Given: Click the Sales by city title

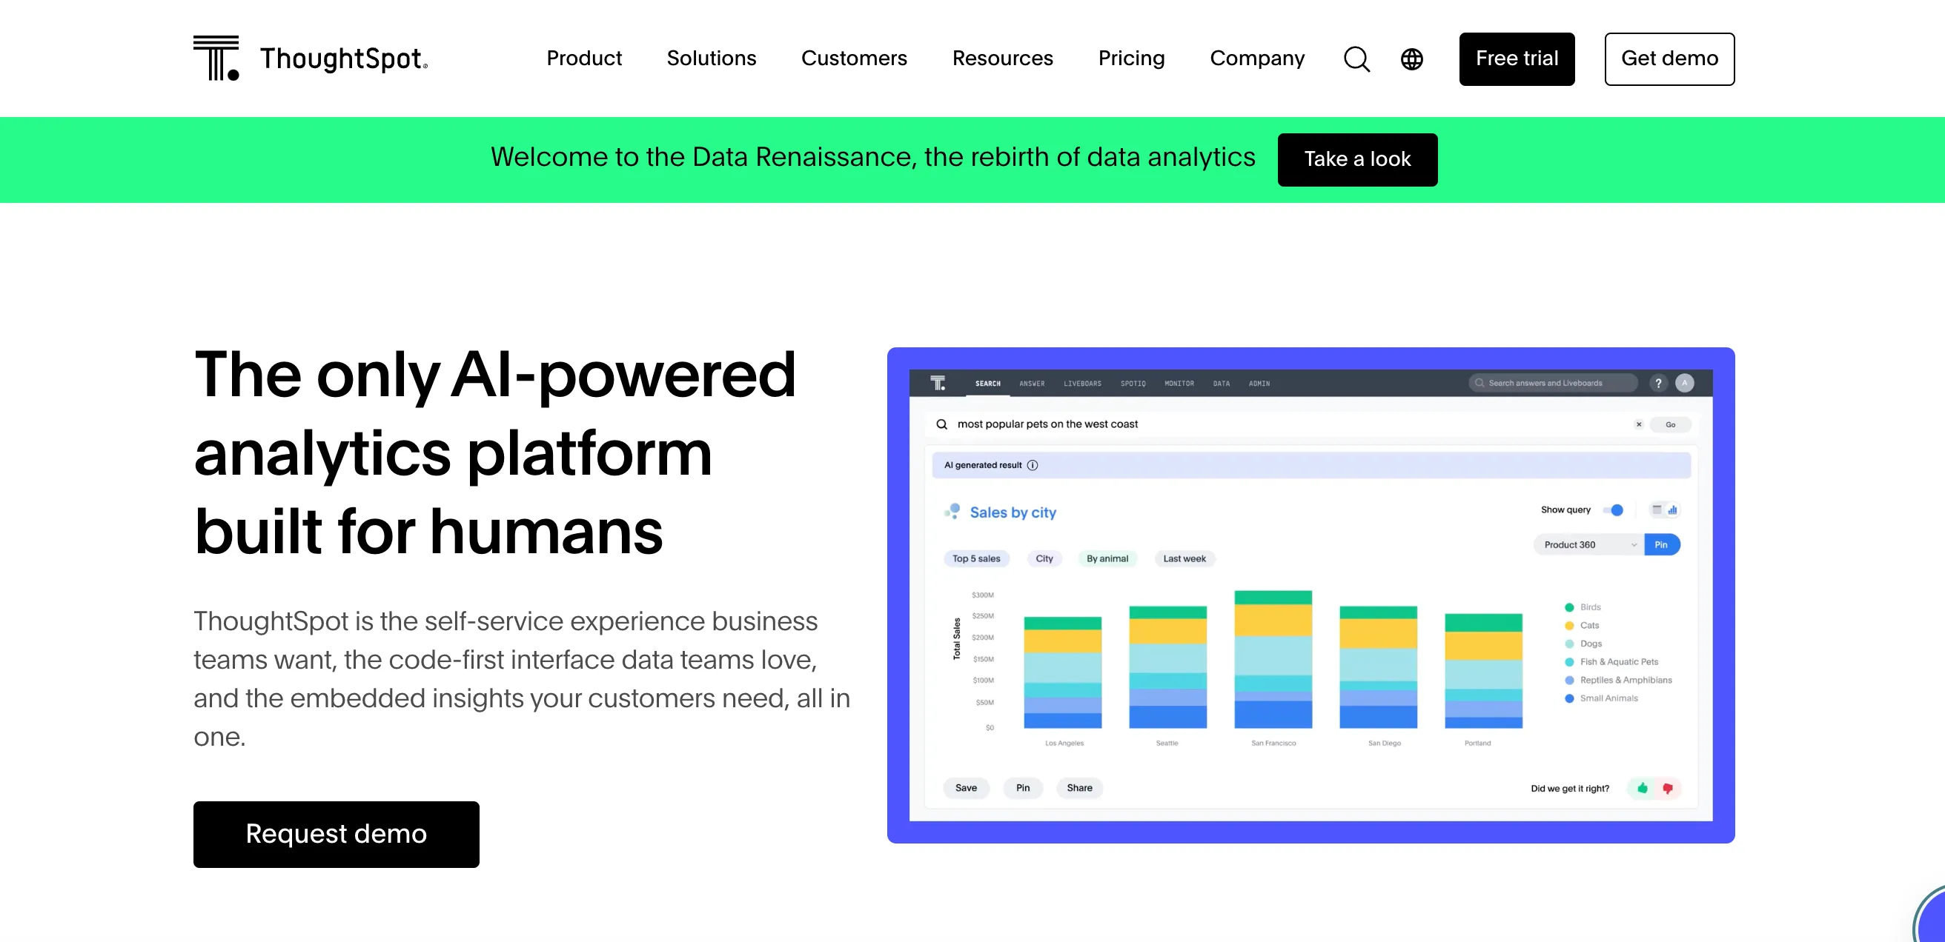Looking at the screenshot, I should (1012, 512).
